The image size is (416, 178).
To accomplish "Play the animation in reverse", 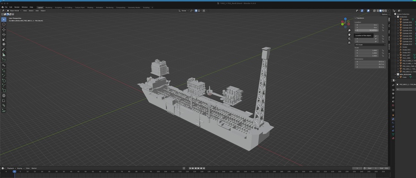I will point(195,168).
